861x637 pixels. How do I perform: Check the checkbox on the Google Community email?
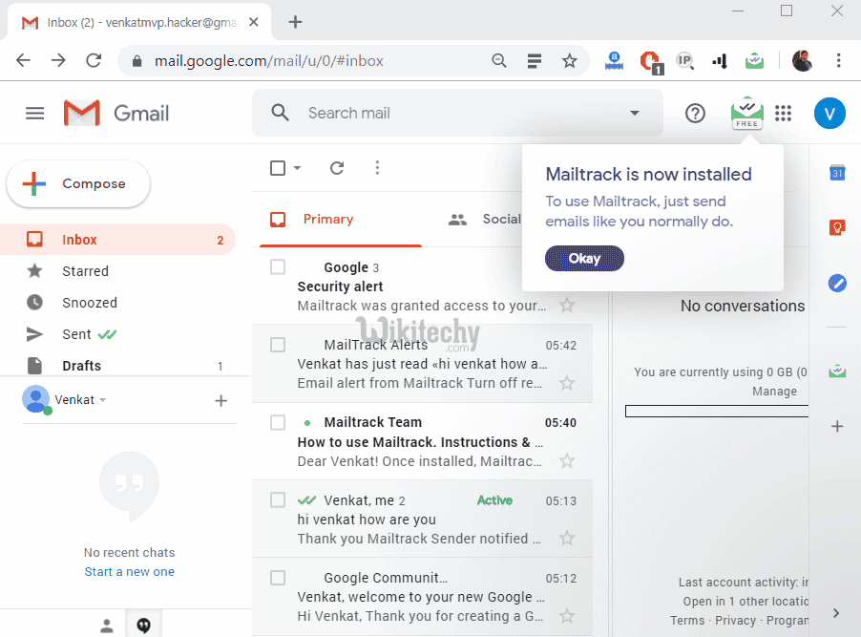(277, 577)
